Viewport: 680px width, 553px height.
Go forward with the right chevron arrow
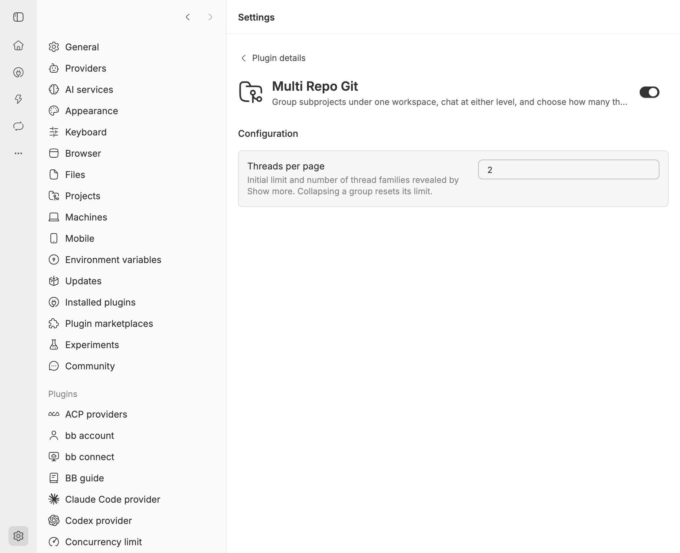click(210, 17)
